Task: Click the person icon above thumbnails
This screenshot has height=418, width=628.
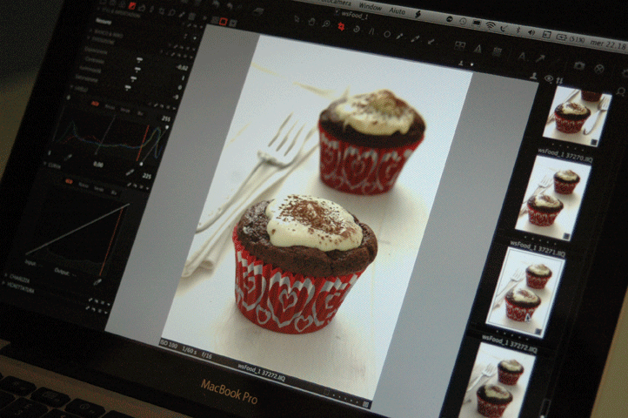Action: pyautogui.click(x=533, y=76)
